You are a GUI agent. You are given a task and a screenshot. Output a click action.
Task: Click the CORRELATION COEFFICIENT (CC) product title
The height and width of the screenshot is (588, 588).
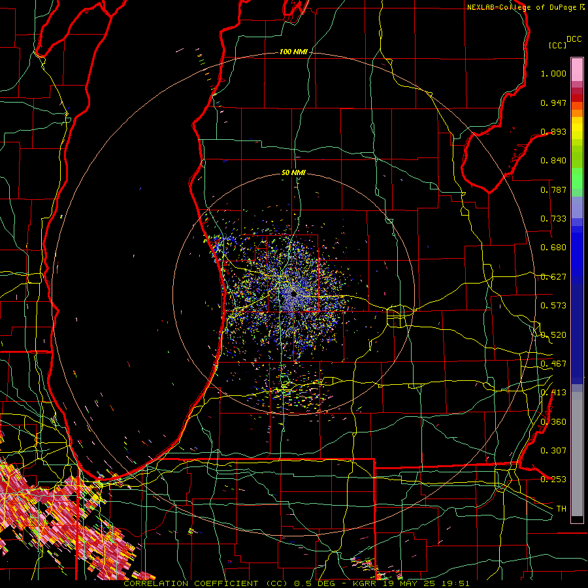[x=206, y=583]
